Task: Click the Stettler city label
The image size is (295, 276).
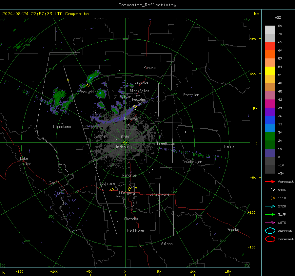Action: click(x=191, y=95)
